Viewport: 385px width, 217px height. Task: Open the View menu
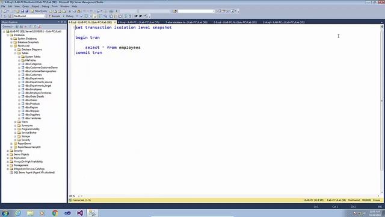tap(17, 7)
